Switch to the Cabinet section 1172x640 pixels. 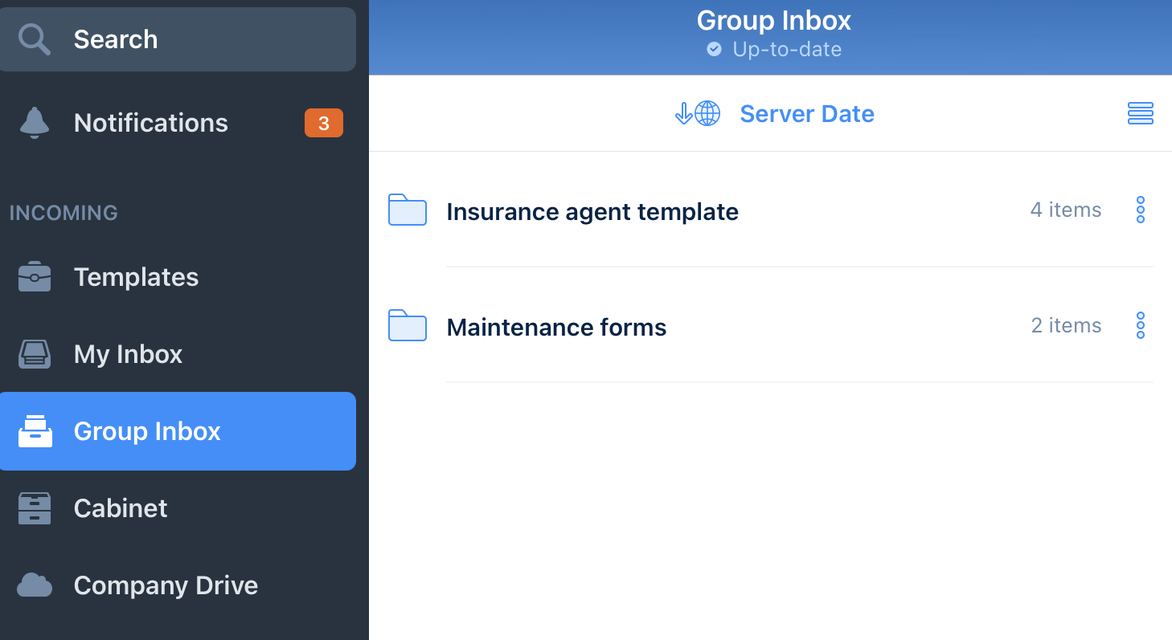point(121,508)
